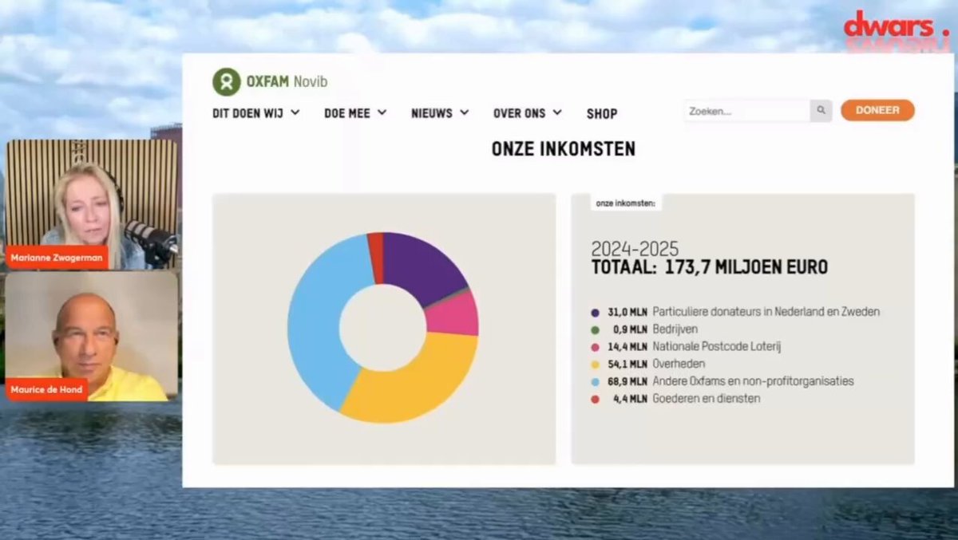
Task: Click the pink legend dot for Postcode Loterij
Action: point(595,347)
